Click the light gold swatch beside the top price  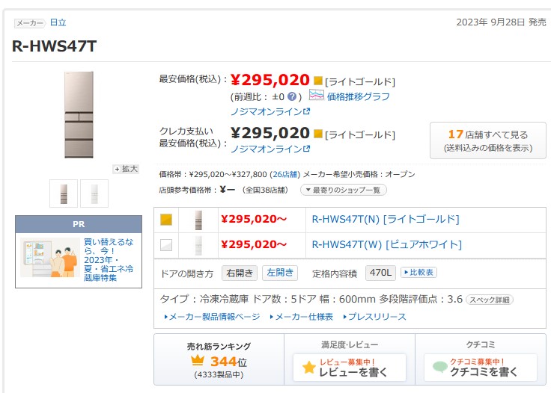coord(318,81)
